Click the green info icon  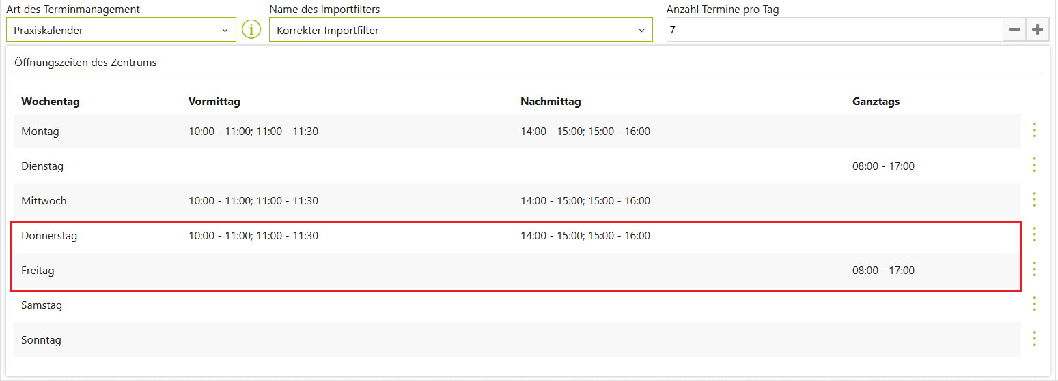click(251, 30)
